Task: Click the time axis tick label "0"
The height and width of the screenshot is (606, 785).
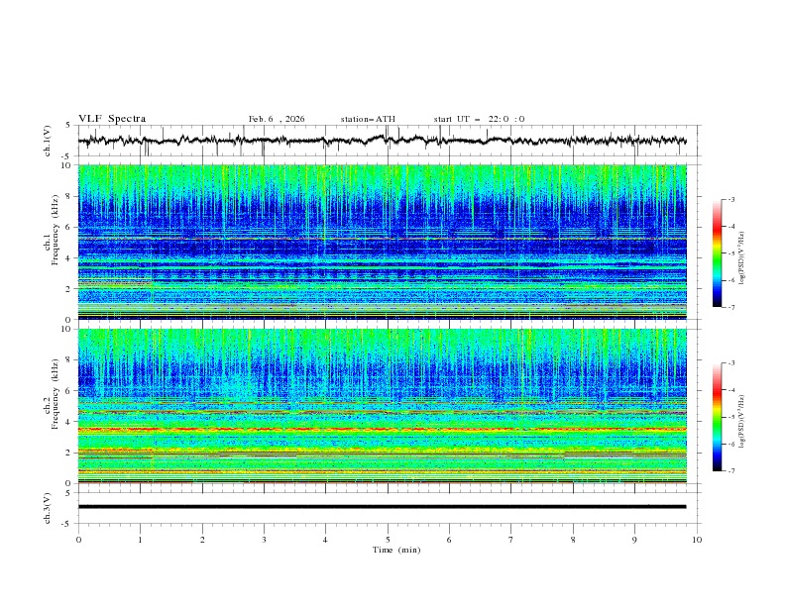Action: [x=78, y=540]
